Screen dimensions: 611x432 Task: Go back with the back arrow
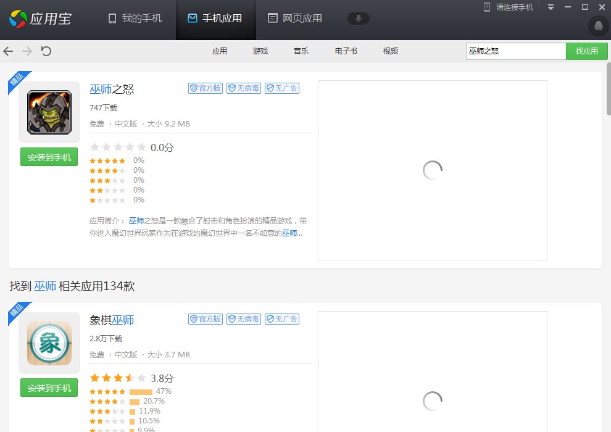click(x=8, y=51)
